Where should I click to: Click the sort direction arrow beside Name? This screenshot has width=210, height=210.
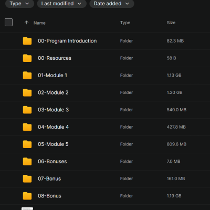pyautogui.click(x=26, y=23)
